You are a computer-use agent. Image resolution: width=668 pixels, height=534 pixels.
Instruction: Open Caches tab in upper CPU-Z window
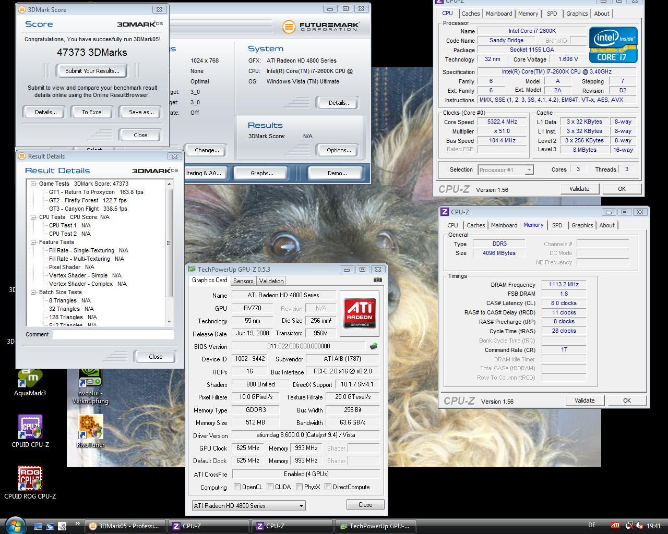point(470,14)
